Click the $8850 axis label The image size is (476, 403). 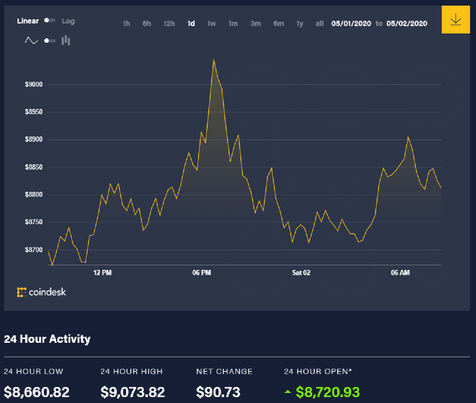[34, 167]
